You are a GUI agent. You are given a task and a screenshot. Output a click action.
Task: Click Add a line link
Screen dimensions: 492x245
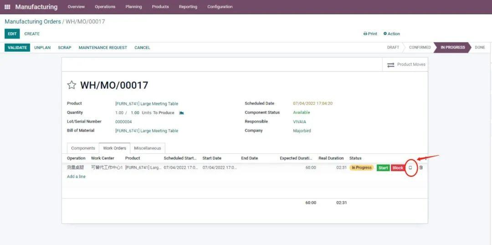(76, 177)
